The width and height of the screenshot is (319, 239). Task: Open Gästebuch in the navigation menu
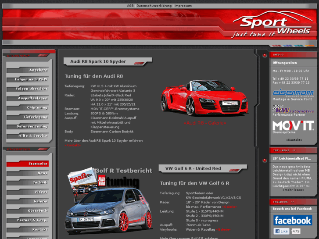(28, 211)
